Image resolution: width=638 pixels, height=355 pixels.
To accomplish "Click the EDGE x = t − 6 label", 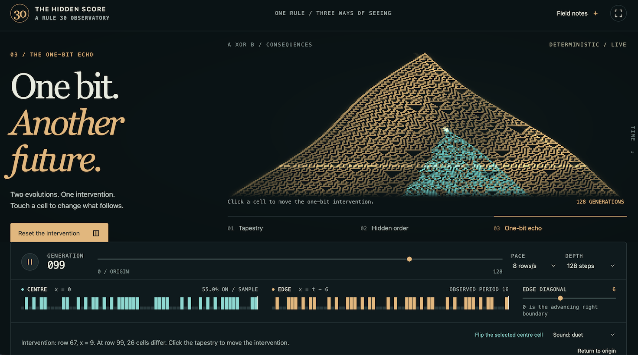I will point(300,289).
